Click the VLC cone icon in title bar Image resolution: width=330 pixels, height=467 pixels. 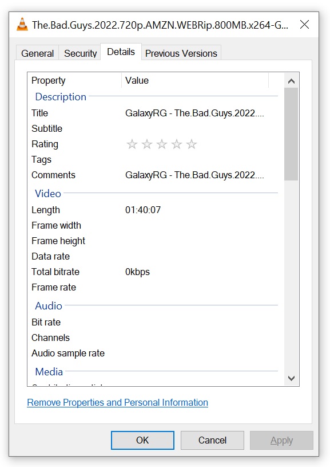(x=22, y=25)
